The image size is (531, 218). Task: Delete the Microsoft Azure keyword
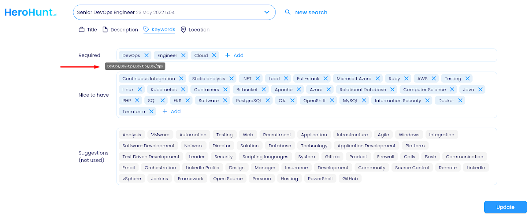pos(378,78)
